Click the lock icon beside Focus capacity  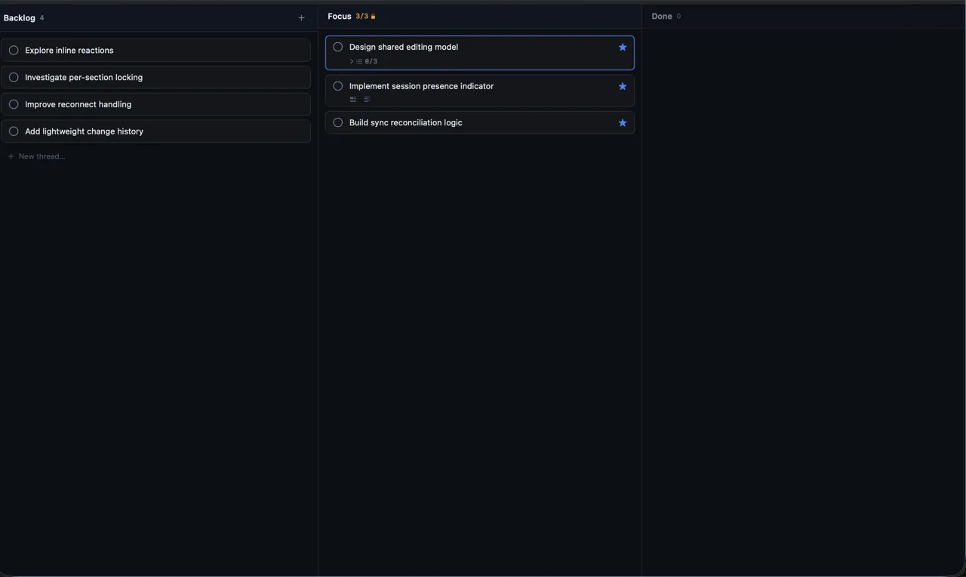point(373,15)
